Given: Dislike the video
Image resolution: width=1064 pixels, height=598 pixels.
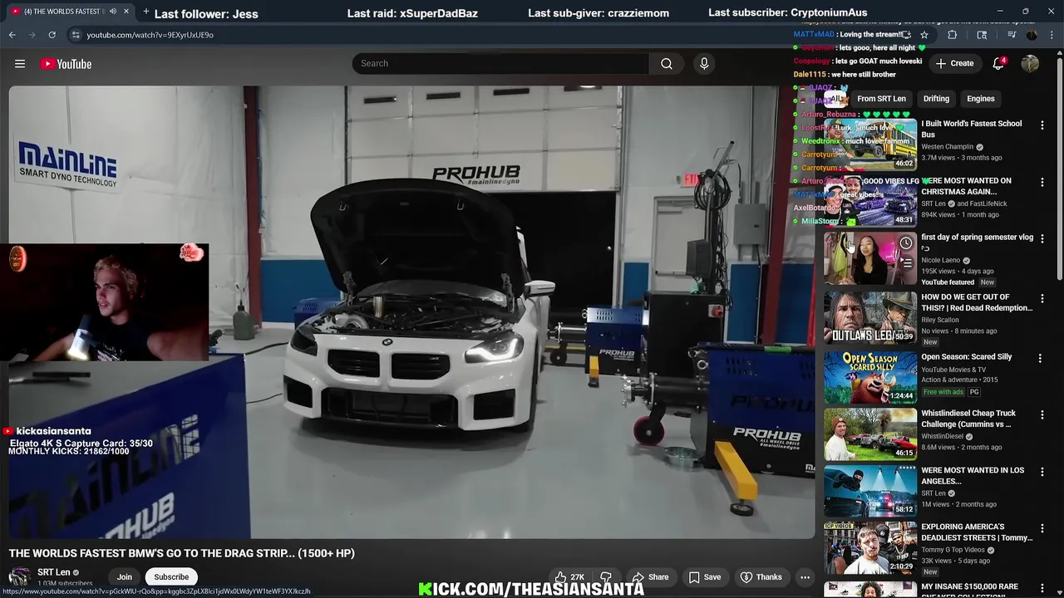Looking at the screenshot, I should pyautogui.click(x=606, y=577).
